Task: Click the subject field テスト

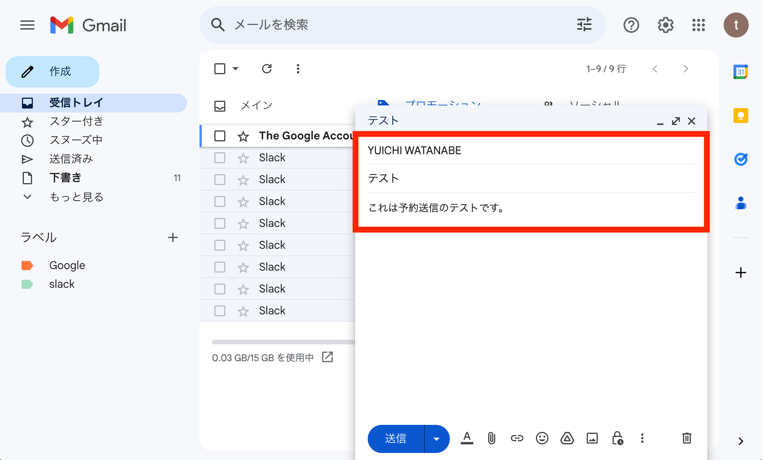Action: tap(531, 178)
